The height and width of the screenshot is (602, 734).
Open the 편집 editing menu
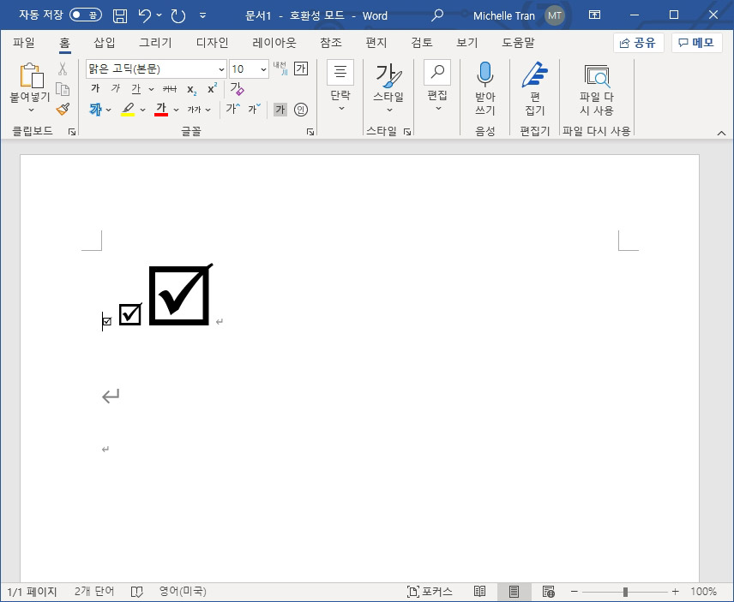(437, 86)
